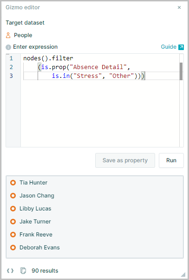Click Jason Chang's orange node icon
Screen dimensions: 189x280
click(13, 196)
